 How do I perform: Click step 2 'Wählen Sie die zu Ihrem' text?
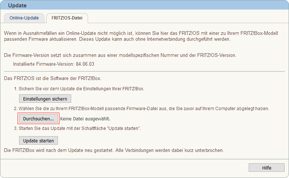click(x=144, y=109)
